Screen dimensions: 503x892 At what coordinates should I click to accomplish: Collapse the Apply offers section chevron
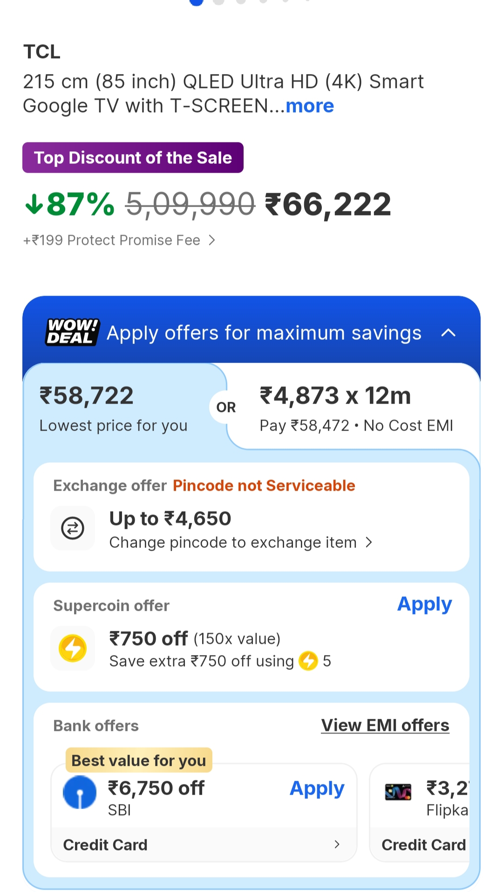448,333
